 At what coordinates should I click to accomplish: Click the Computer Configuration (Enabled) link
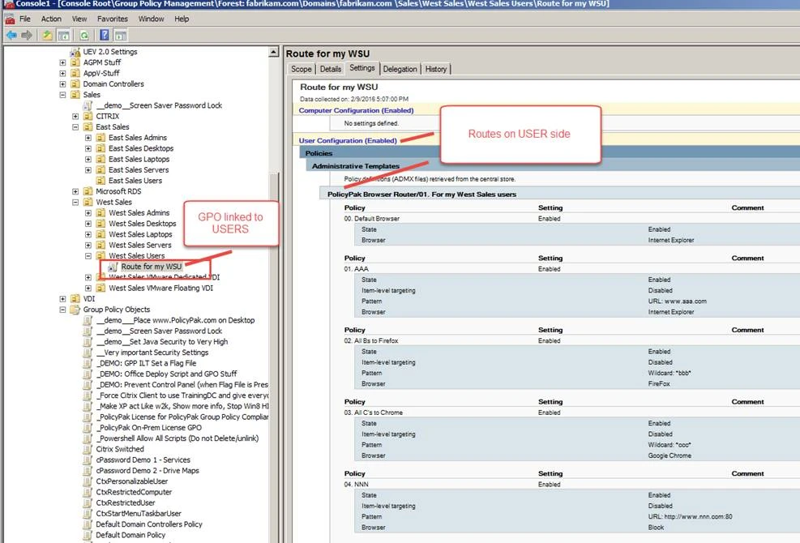coord(356,110)
